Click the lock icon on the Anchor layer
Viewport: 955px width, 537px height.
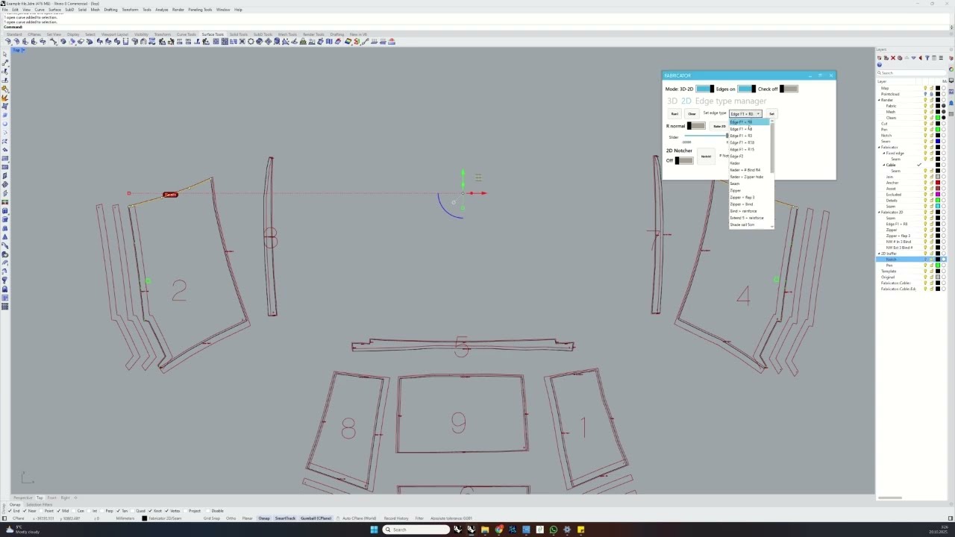(x=932, y=183)
